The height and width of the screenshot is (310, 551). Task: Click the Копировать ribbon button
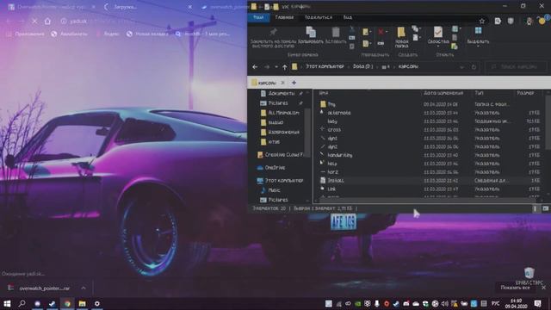tap(311, 35)
